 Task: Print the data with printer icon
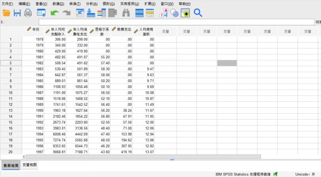click(x=28, y=13)
